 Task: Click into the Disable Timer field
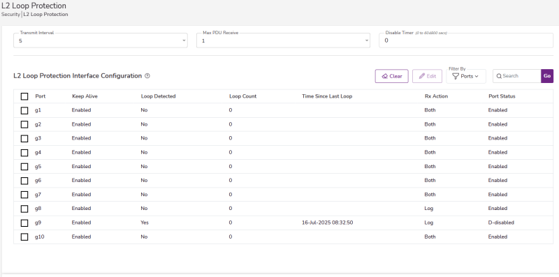466,40
